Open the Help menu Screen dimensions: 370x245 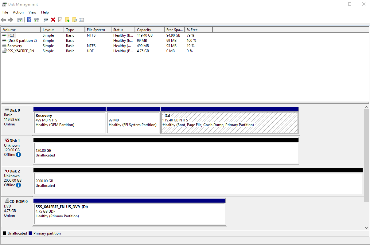pyautogui.click(x=45, y=12)
